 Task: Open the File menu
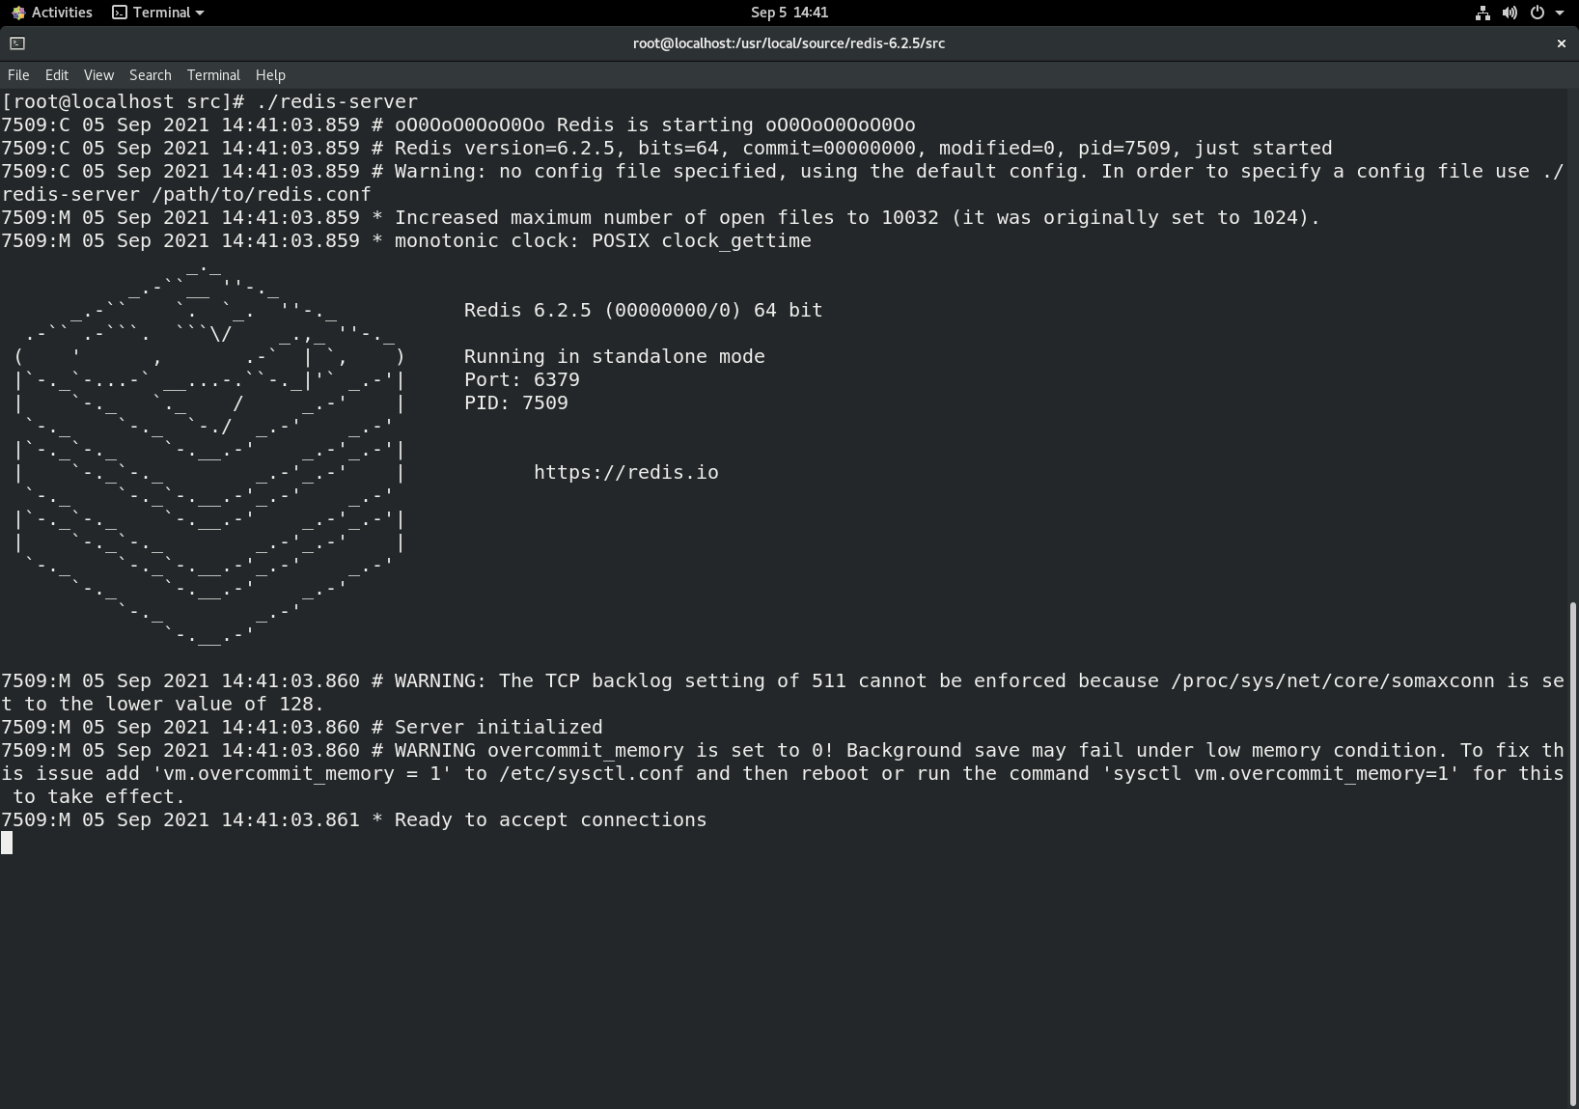18,74
